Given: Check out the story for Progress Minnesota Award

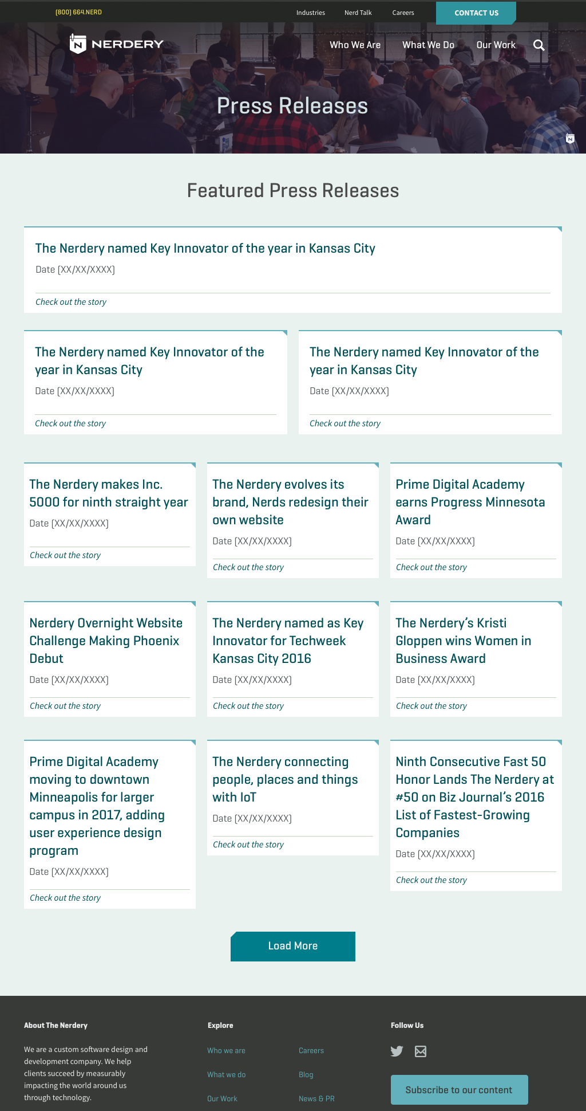Looking at the screenshot, I should point(431,567).
